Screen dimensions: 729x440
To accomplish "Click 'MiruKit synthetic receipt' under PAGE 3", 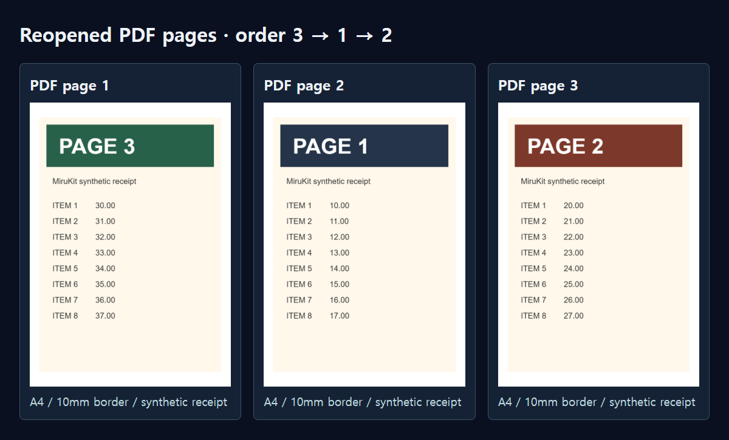I will point(94,181).
